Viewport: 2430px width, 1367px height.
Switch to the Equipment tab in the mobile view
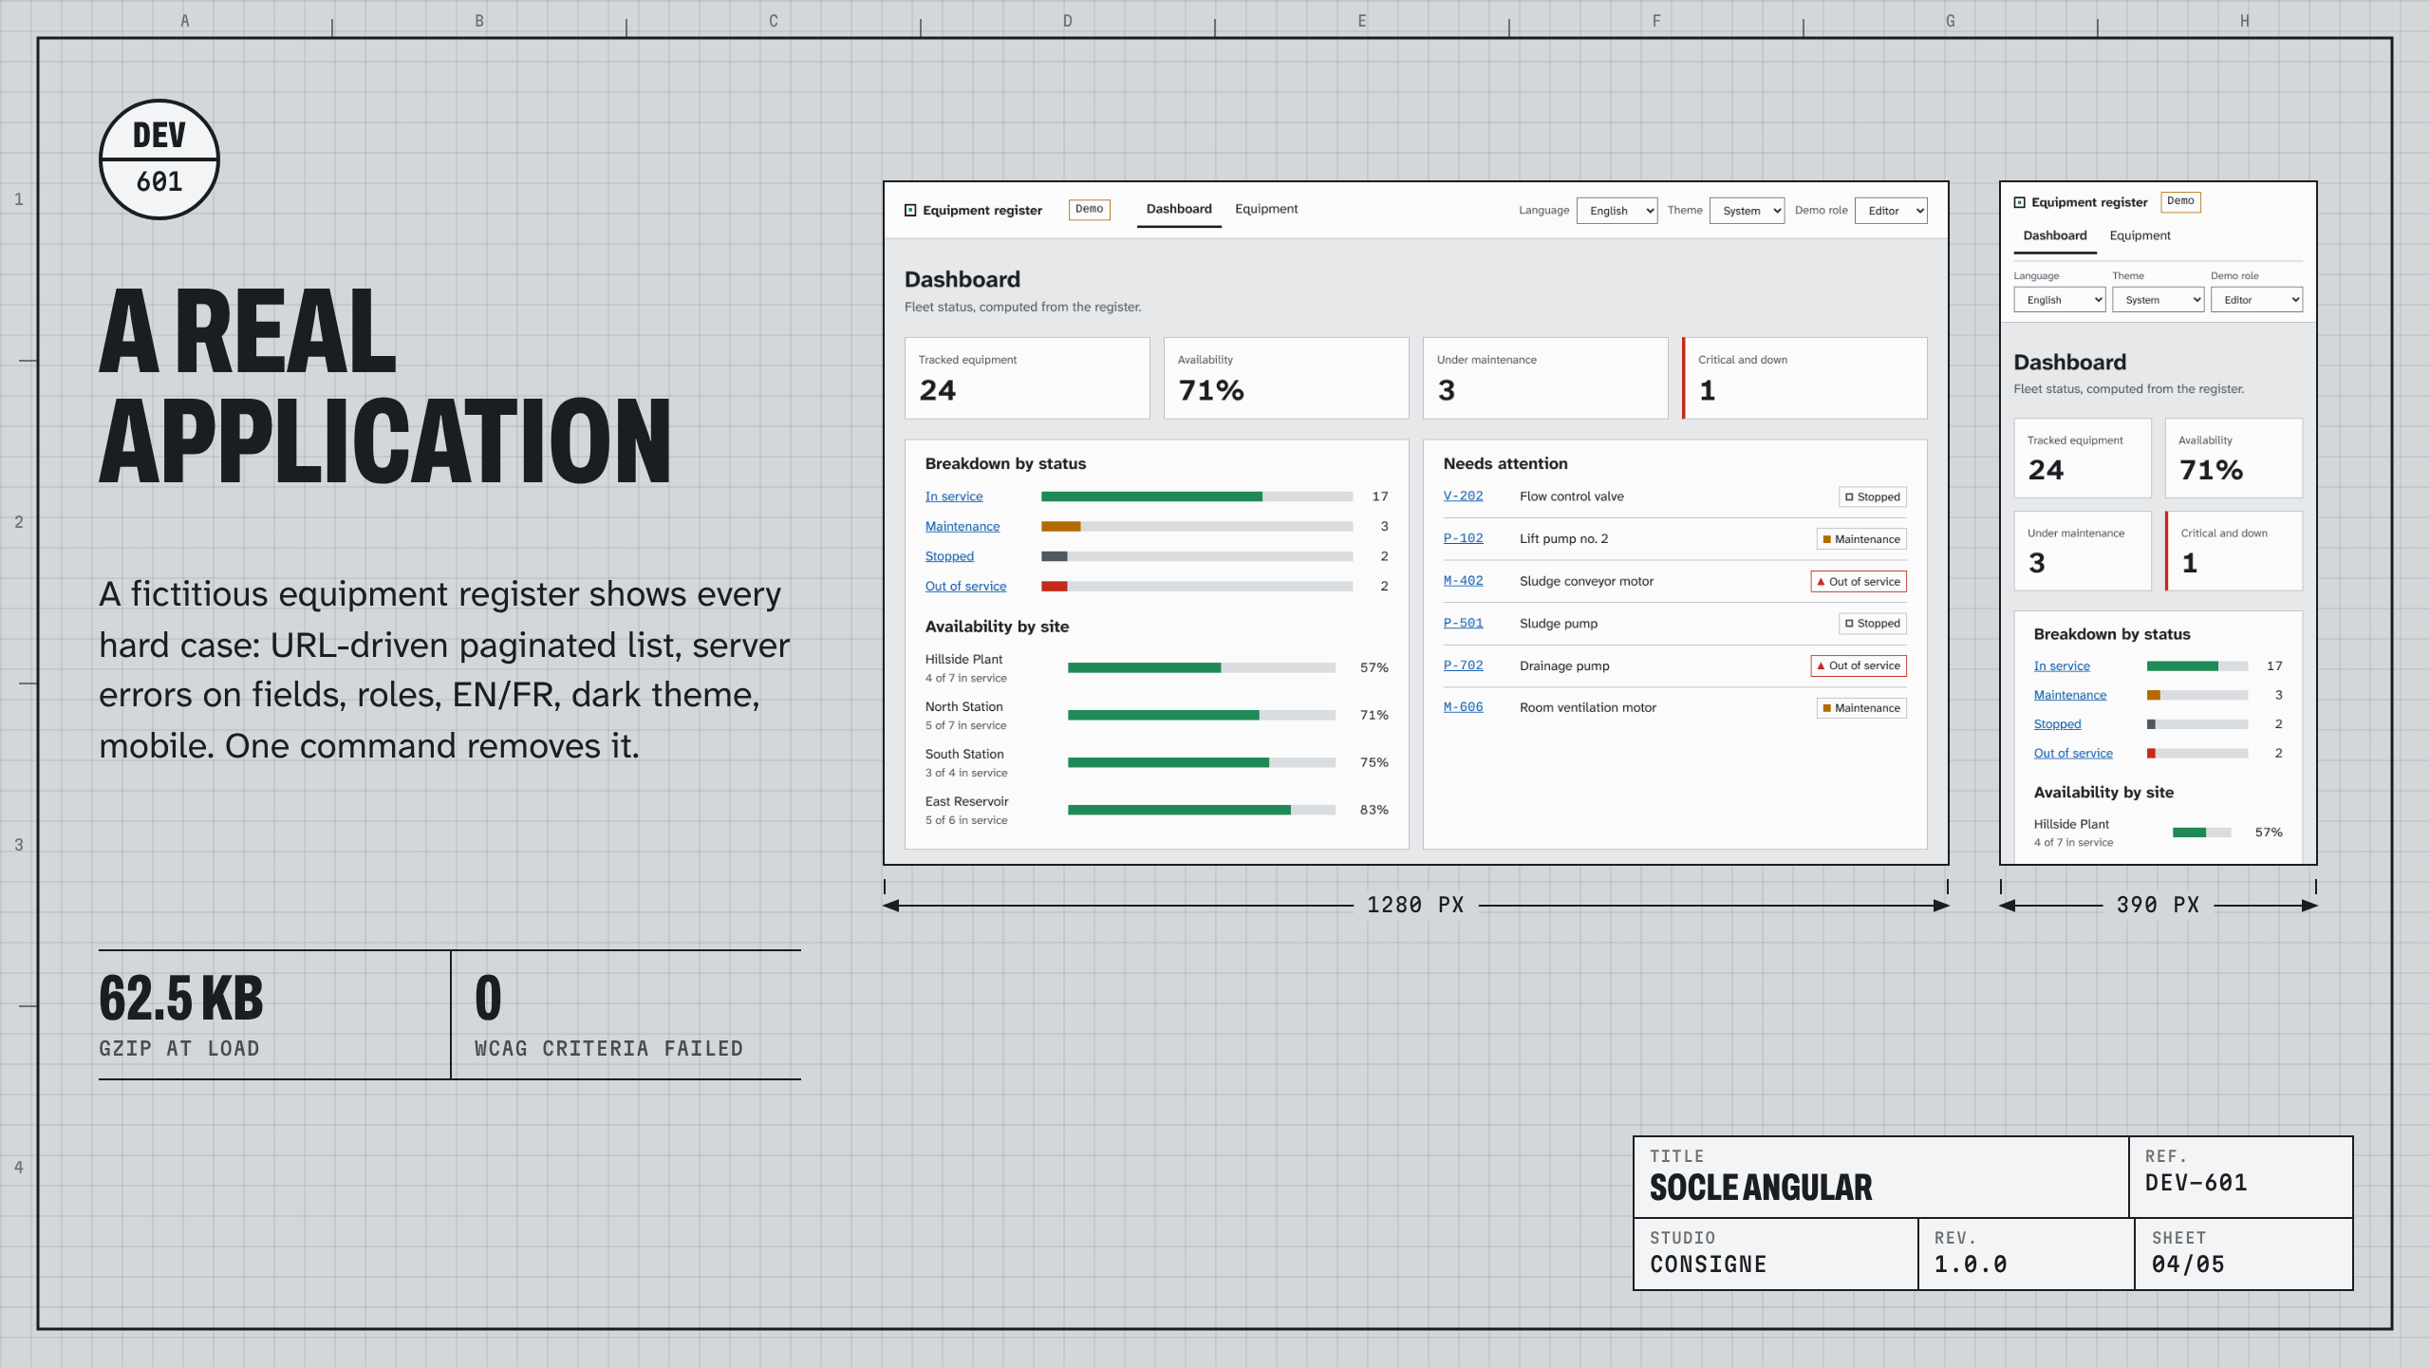2140,236
